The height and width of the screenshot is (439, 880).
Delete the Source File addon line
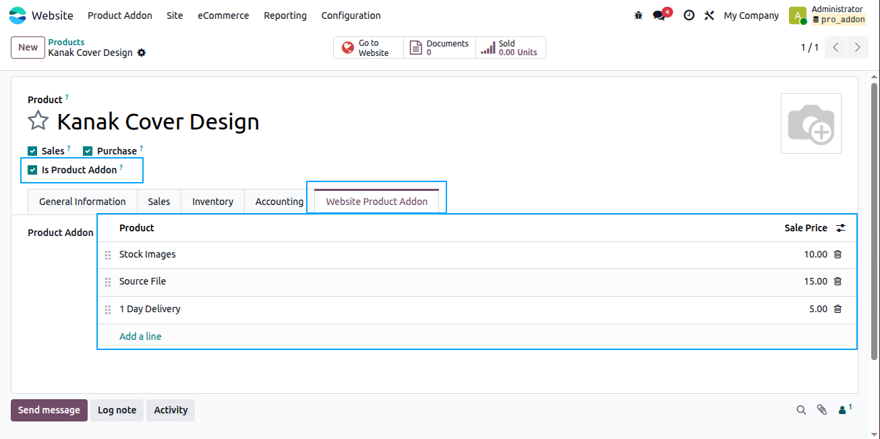pyautogui.click(x=838, y=281)
